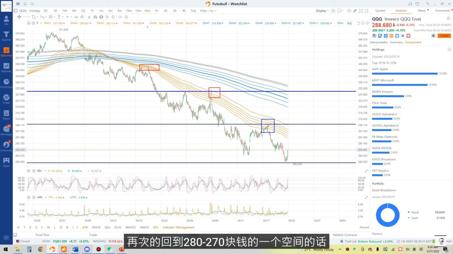The image size is (453, 254).
Task: Collapse the bottom panel toggle box
Action: point(15,235)
